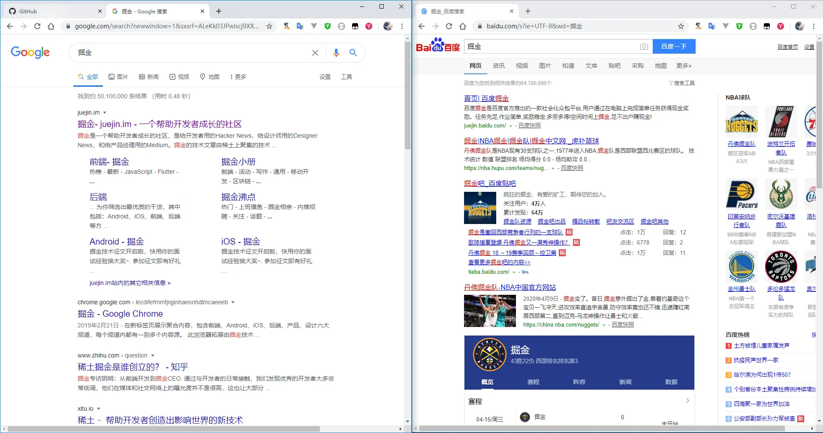
Task: Click the 百度一下 search button
Action: coord(674,46)
